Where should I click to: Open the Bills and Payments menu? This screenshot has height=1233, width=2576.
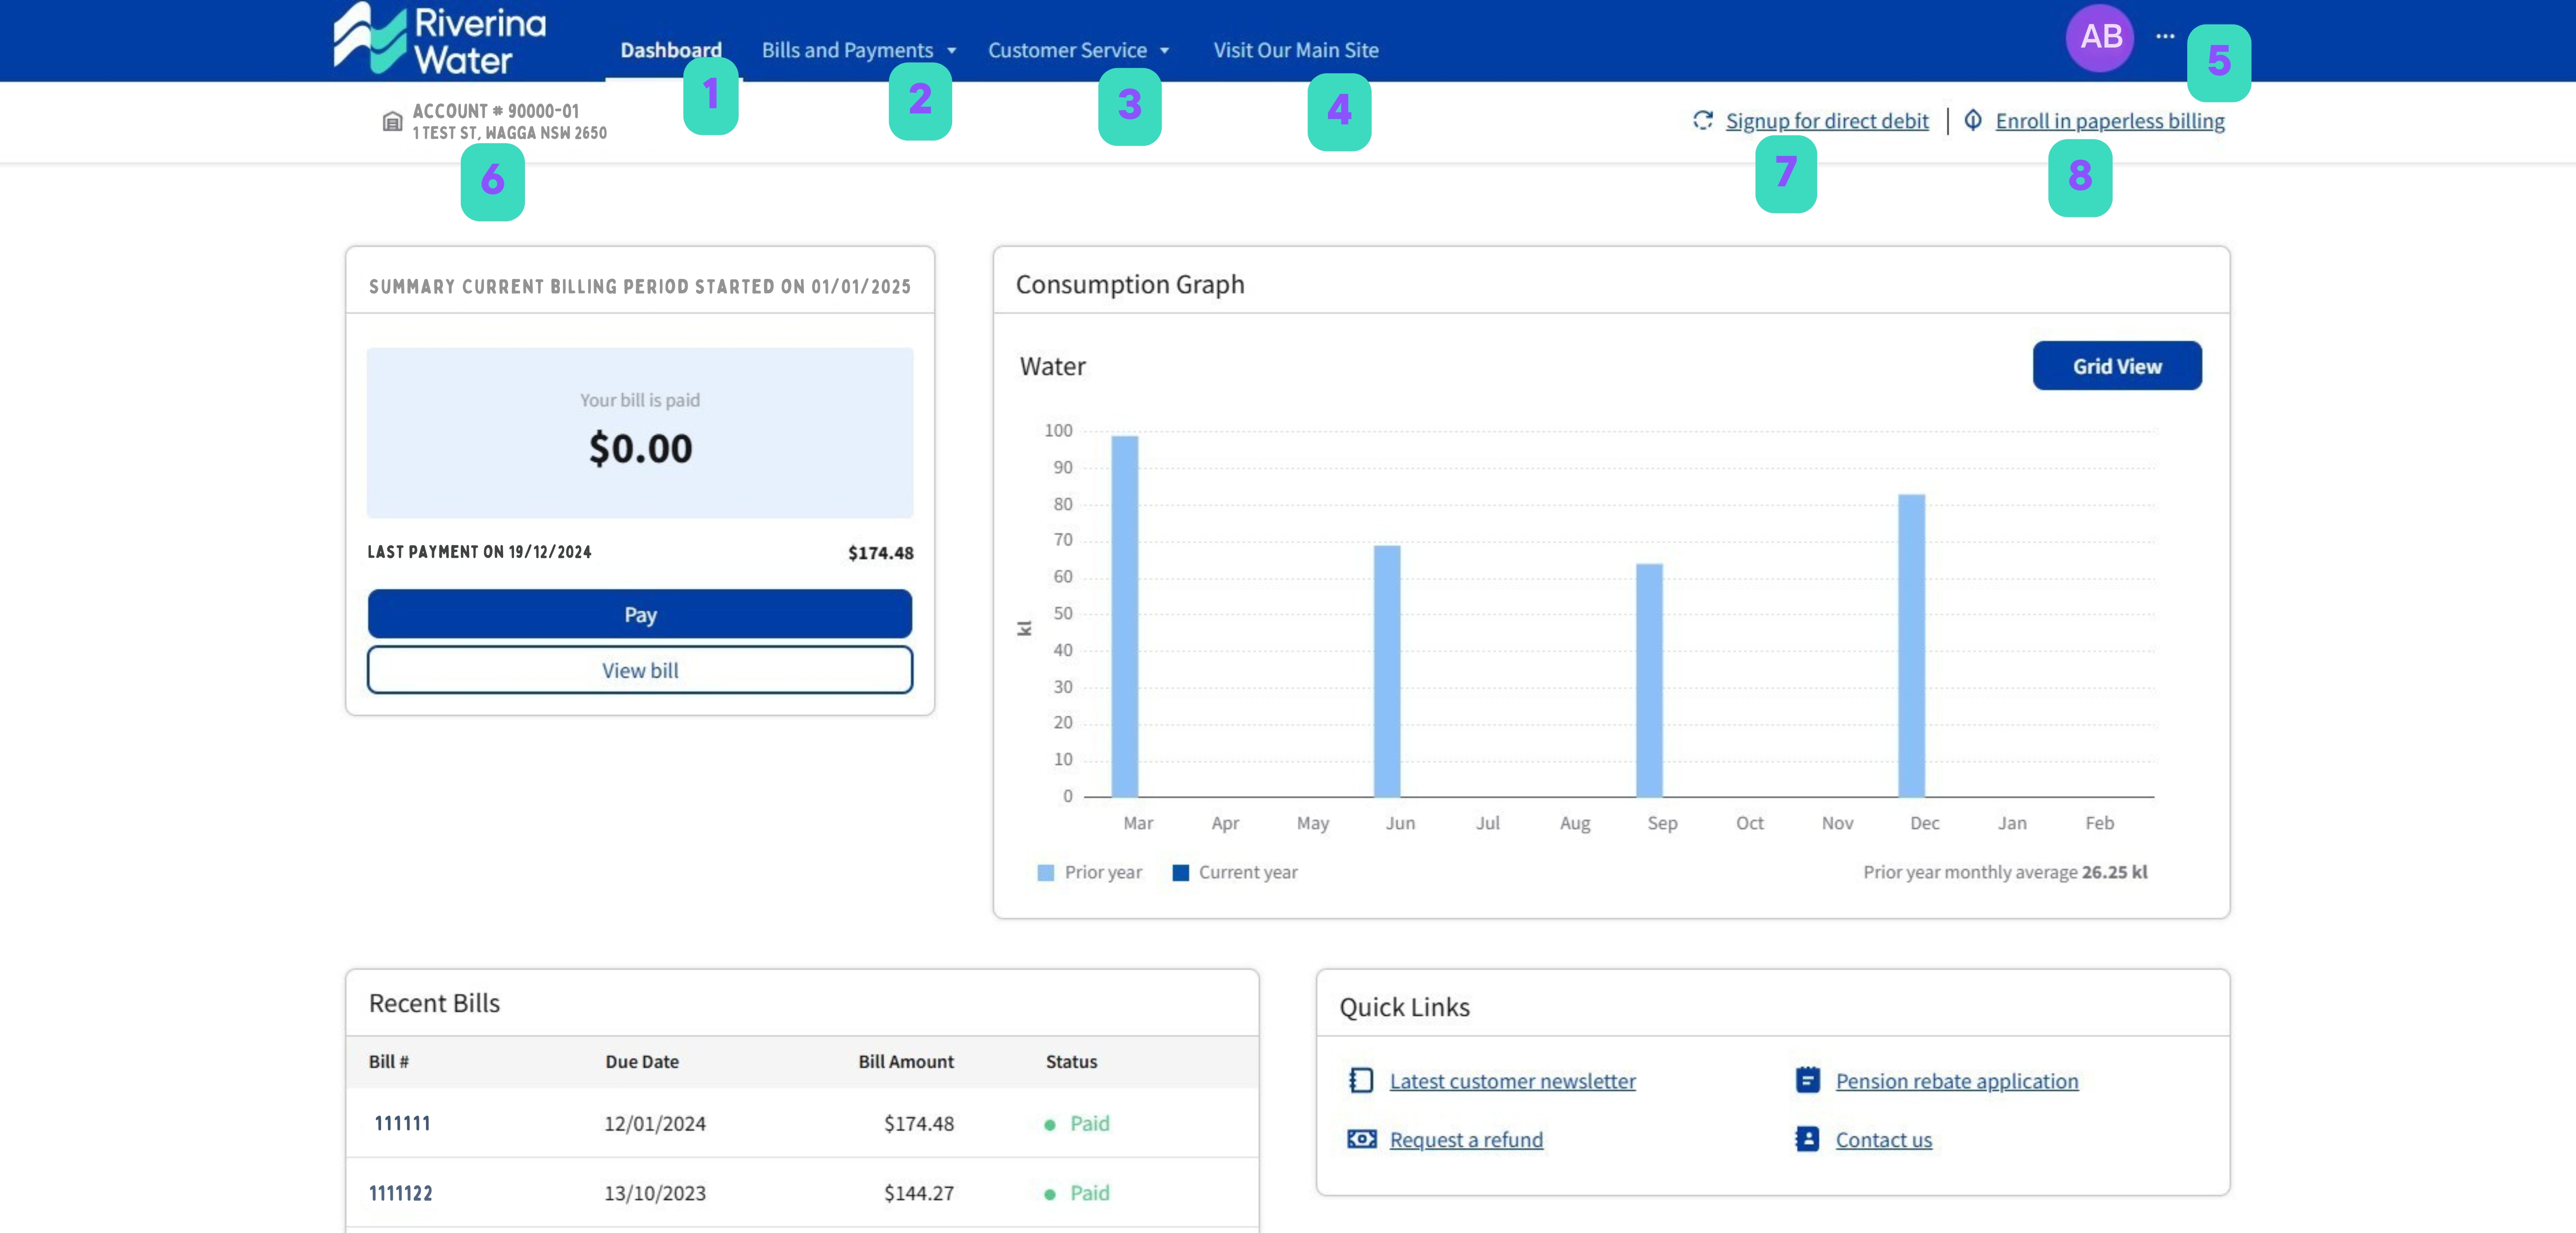[847, 50]
